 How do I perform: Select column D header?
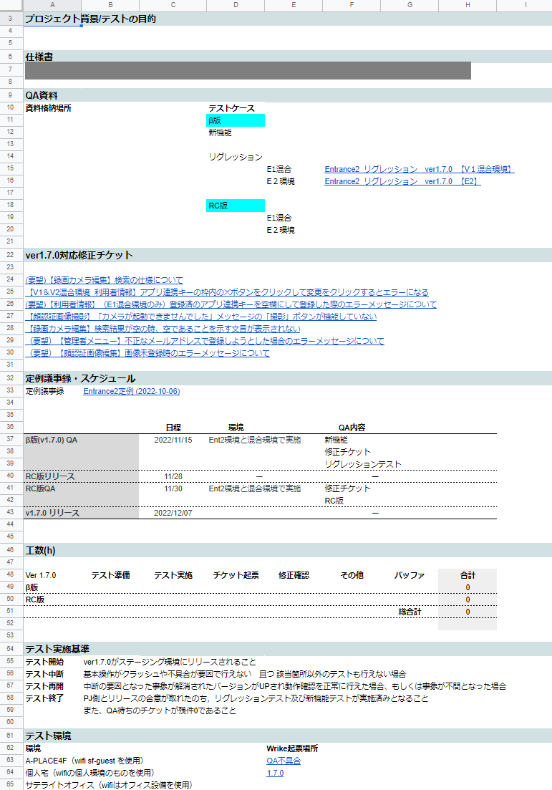pyautogui.click(x=236, y=5)
